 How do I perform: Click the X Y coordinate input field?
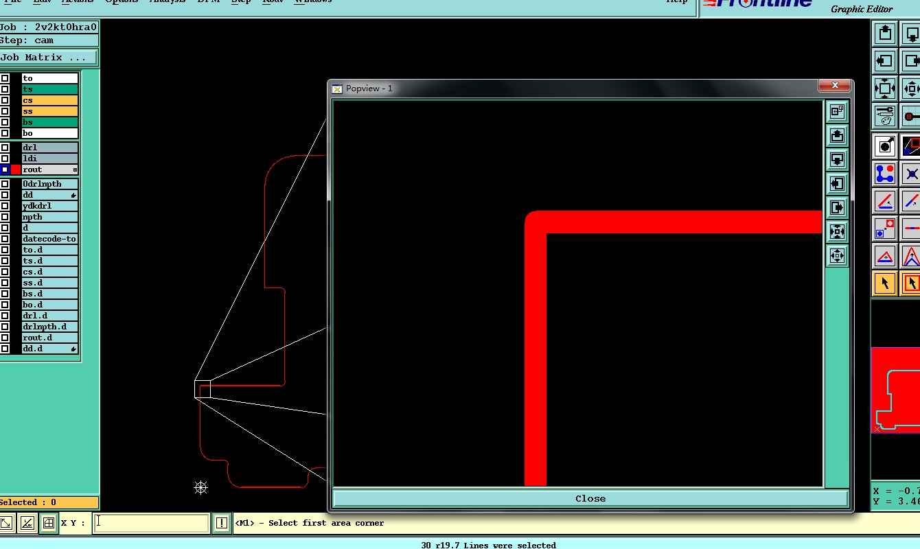[151, 523]
